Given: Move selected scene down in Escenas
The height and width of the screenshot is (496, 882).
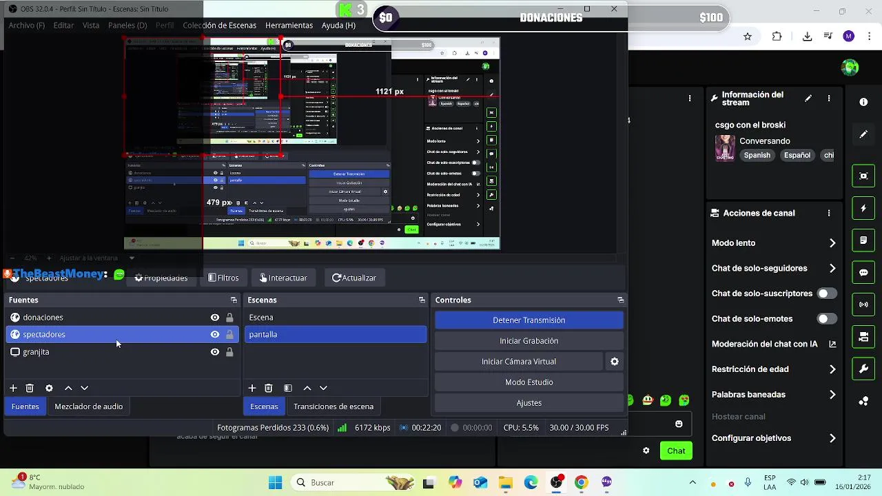Looking at the screenshot, I should tap(323, 389).
